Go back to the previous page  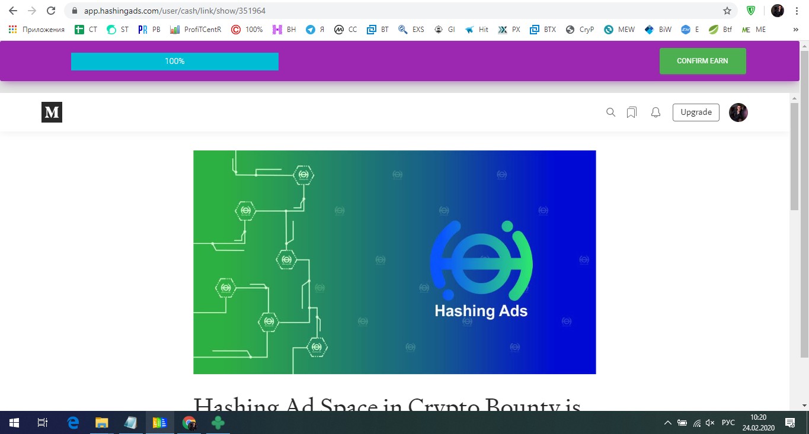click(x=13, y=11)
